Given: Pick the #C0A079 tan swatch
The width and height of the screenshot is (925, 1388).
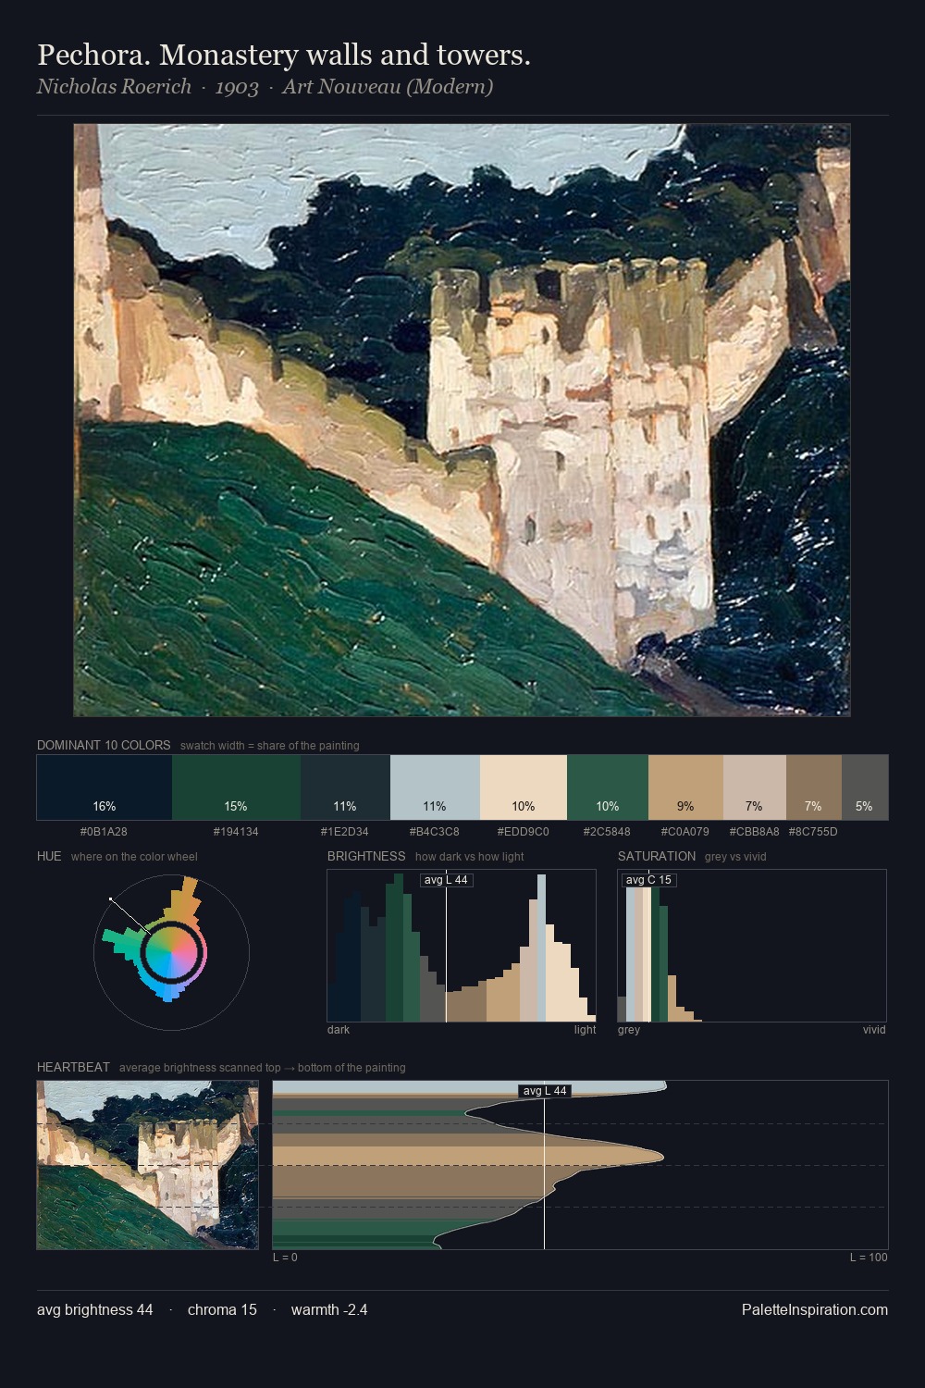Looking at the screenshot, I should (x=685, y=787).
